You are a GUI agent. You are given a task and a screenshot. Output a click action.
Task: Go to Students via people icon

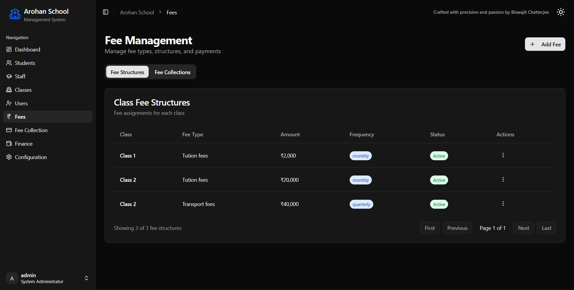(x=9, y=63)
